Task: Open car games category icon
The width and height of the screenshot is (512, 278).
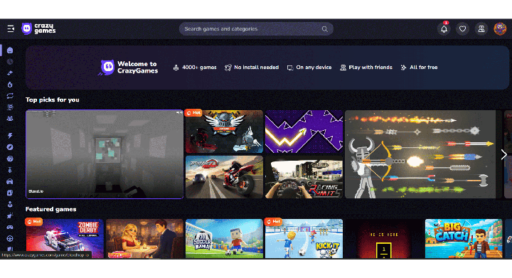Action: pyautogui.click(x=10, y=181)
